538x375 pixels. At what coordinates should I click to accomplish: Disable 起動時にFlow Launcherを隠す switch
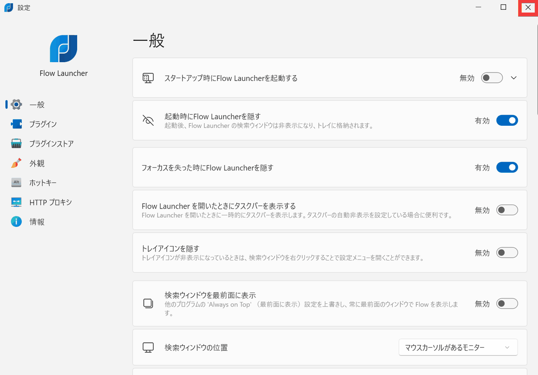pyautogui.click(x=507, y=120)
